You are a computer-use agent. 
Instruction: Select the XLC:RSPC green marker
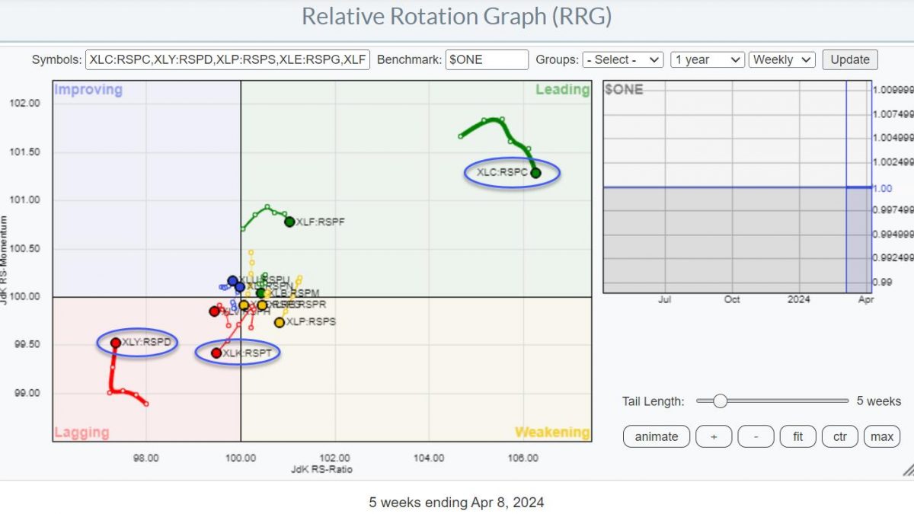(535, 173)
